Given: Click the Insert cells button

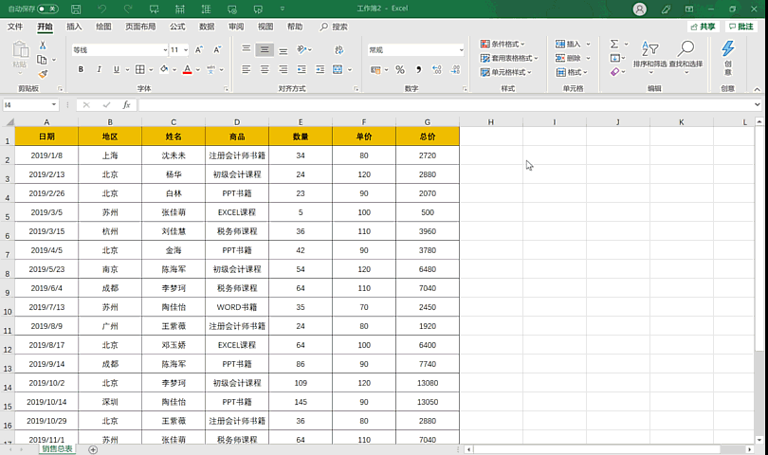Looking at the screenshot, I should (568, 45).
